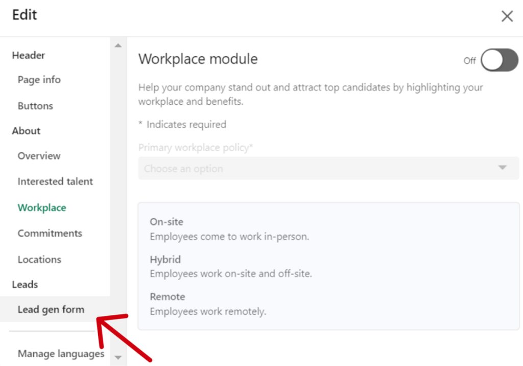
Task: Click the dropdown caret beside Choose an option
Action: point(502,168)
